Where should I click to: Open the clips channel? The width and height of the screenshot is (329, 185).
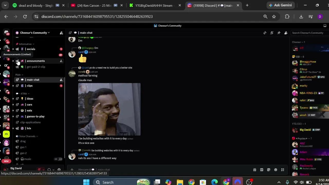(39, 86)
